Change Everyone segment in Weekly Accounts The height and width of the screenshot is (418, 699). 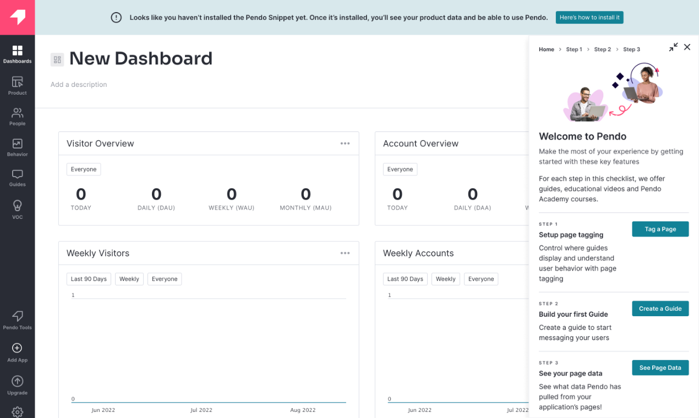tap(481, 279)
